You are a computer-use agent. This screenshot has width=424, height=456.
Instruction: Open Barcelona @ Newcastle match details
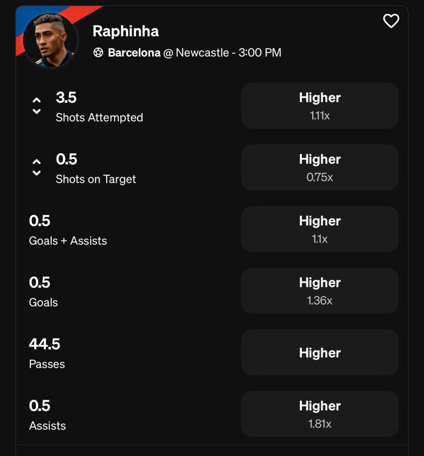point(195,53)
